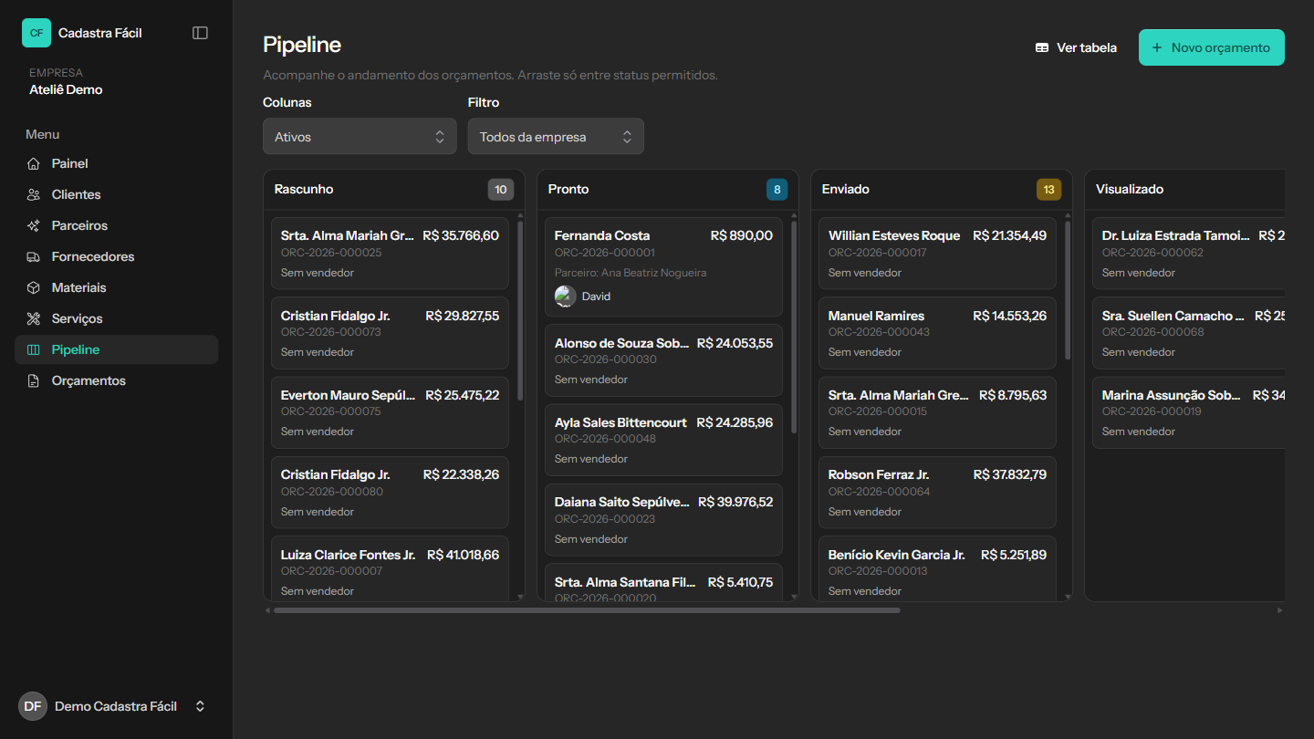Open the Fernanda Costa budget card
The height and width of the screenshot is (739, 1314).
(x=663, y=266)
